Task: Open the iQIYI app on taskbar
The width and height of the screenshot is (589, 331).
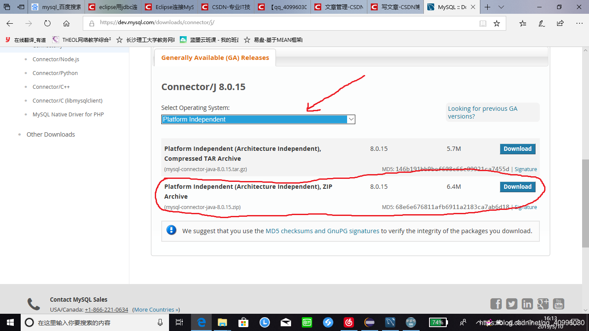Action: 307,322
